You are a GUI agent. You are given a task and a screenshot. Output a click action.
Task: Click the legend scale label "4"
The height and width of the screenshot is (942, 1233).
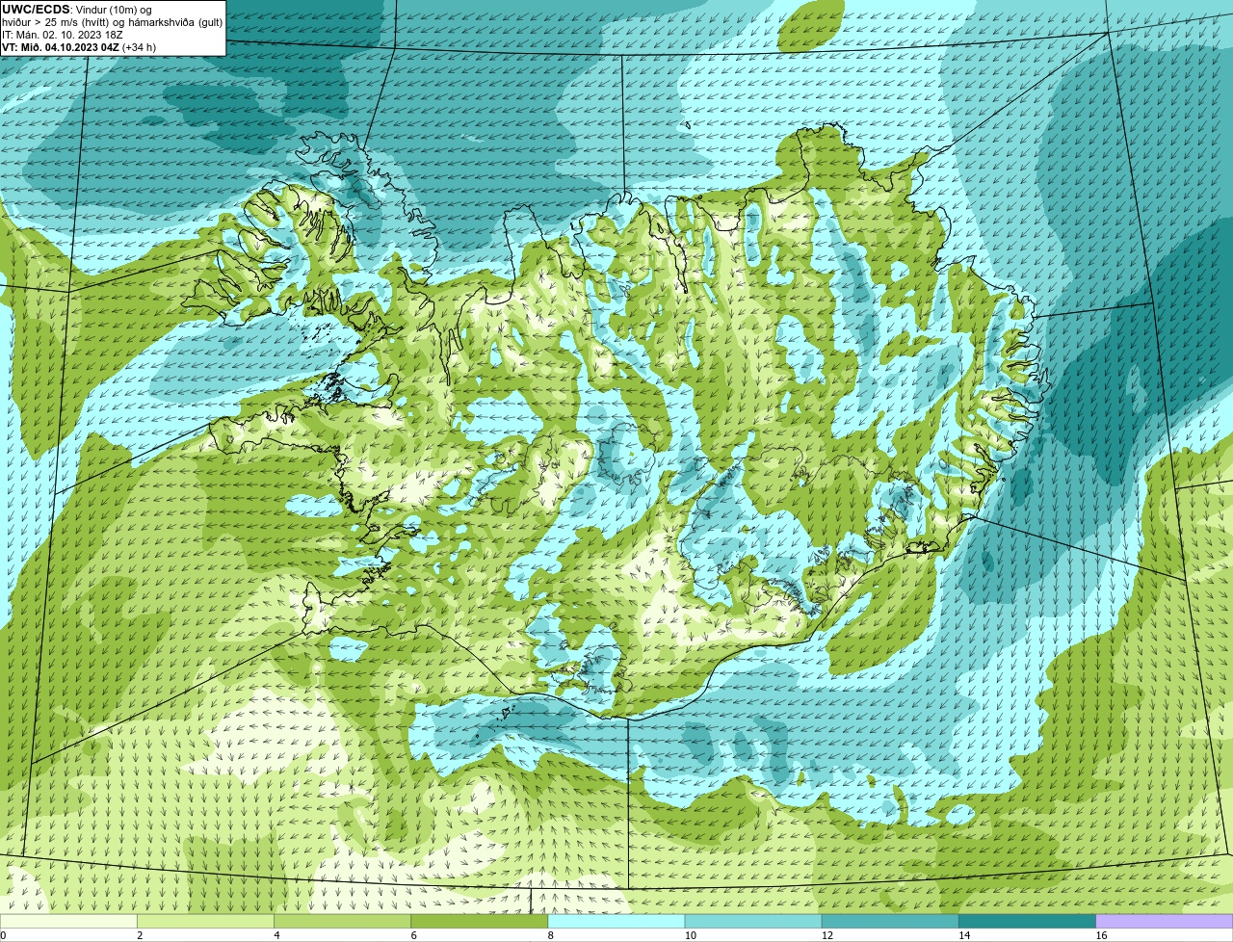pyautogui.click(x=276, y=935)
